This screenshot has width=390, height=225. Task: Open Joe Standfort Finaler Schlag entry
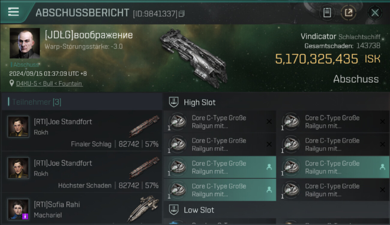click(x=82, y=130)
